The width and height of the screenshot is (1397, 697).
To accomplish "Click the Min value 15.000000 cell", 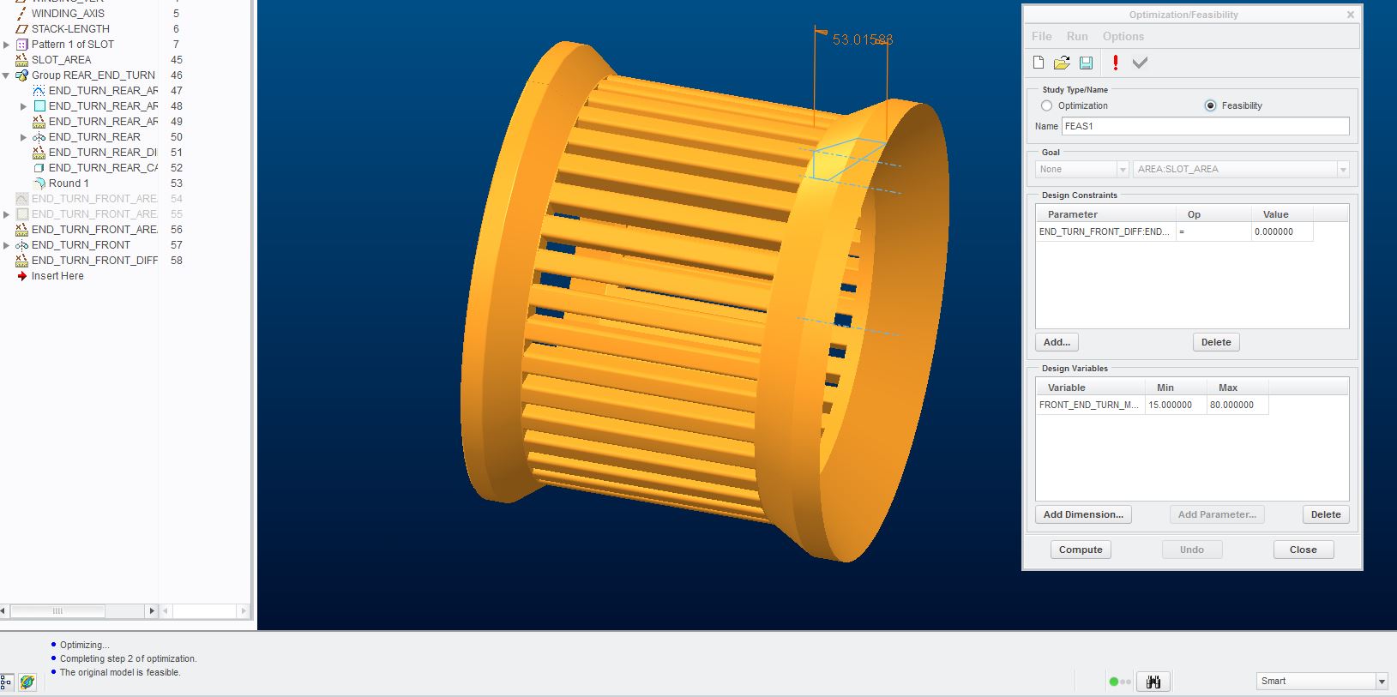I will [x=1176, y=405].
